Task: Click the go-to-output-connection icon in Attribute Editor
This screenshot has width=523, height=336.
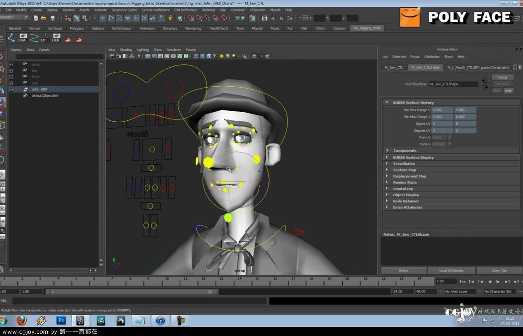Action: 485,88
